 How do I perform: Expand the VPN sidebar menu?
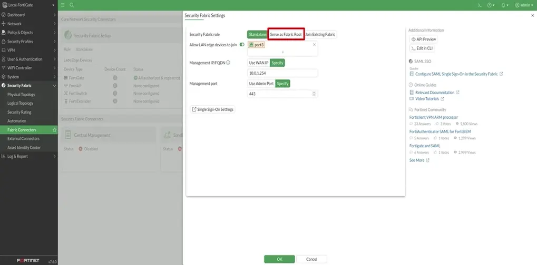click(x=29, y=50)
